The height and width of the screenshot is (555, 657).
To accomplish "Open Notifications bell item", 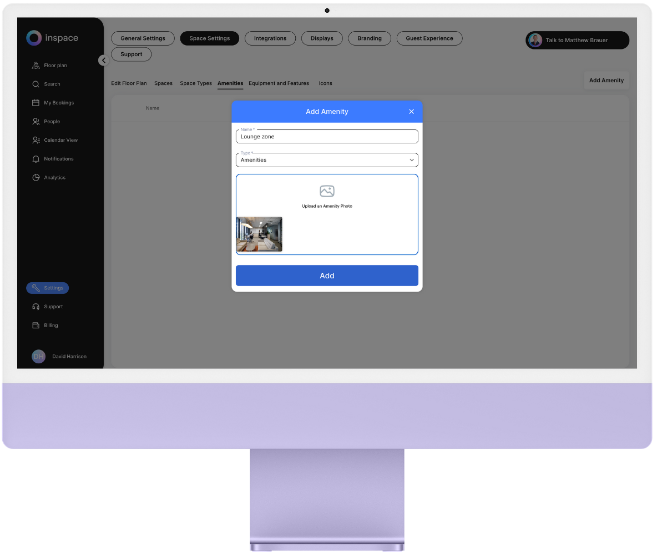I will click(x=53, y=159).
